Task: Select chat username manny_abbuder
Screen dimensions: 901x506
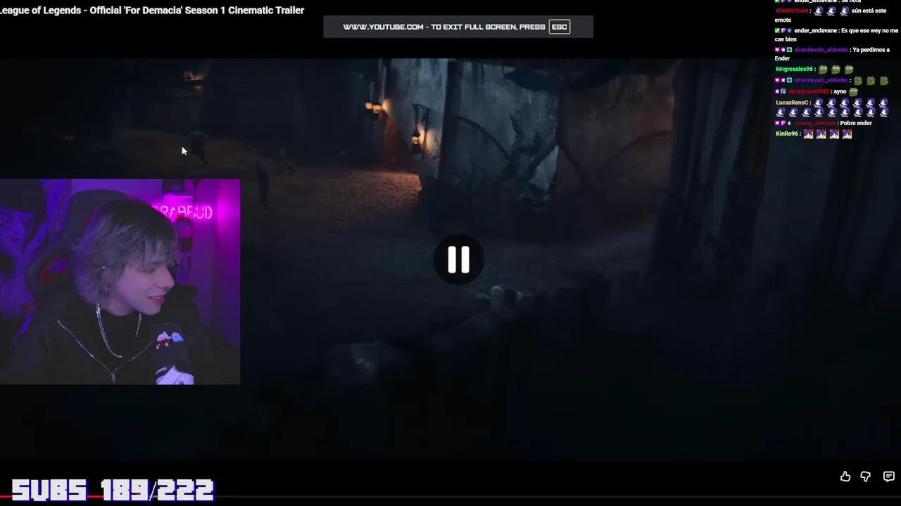Action: [815, 123]
